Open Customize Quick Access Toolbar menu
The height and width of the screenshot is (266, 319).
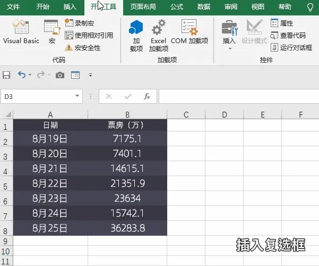coord(91,75)
